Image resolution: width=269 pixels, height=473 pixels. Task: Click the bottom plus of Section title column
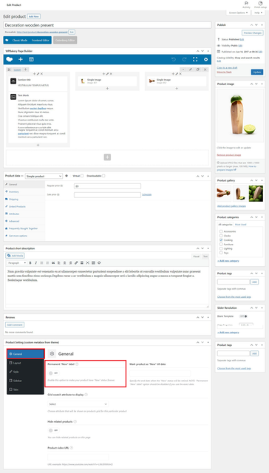click(38, 145)
